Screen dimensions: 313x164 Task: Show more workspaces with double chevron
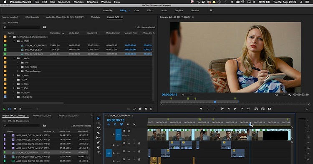click(211, 10)
